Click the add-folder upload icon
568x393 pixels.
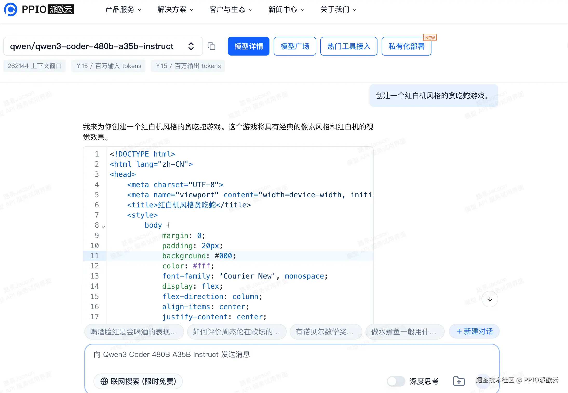[459, 381]
